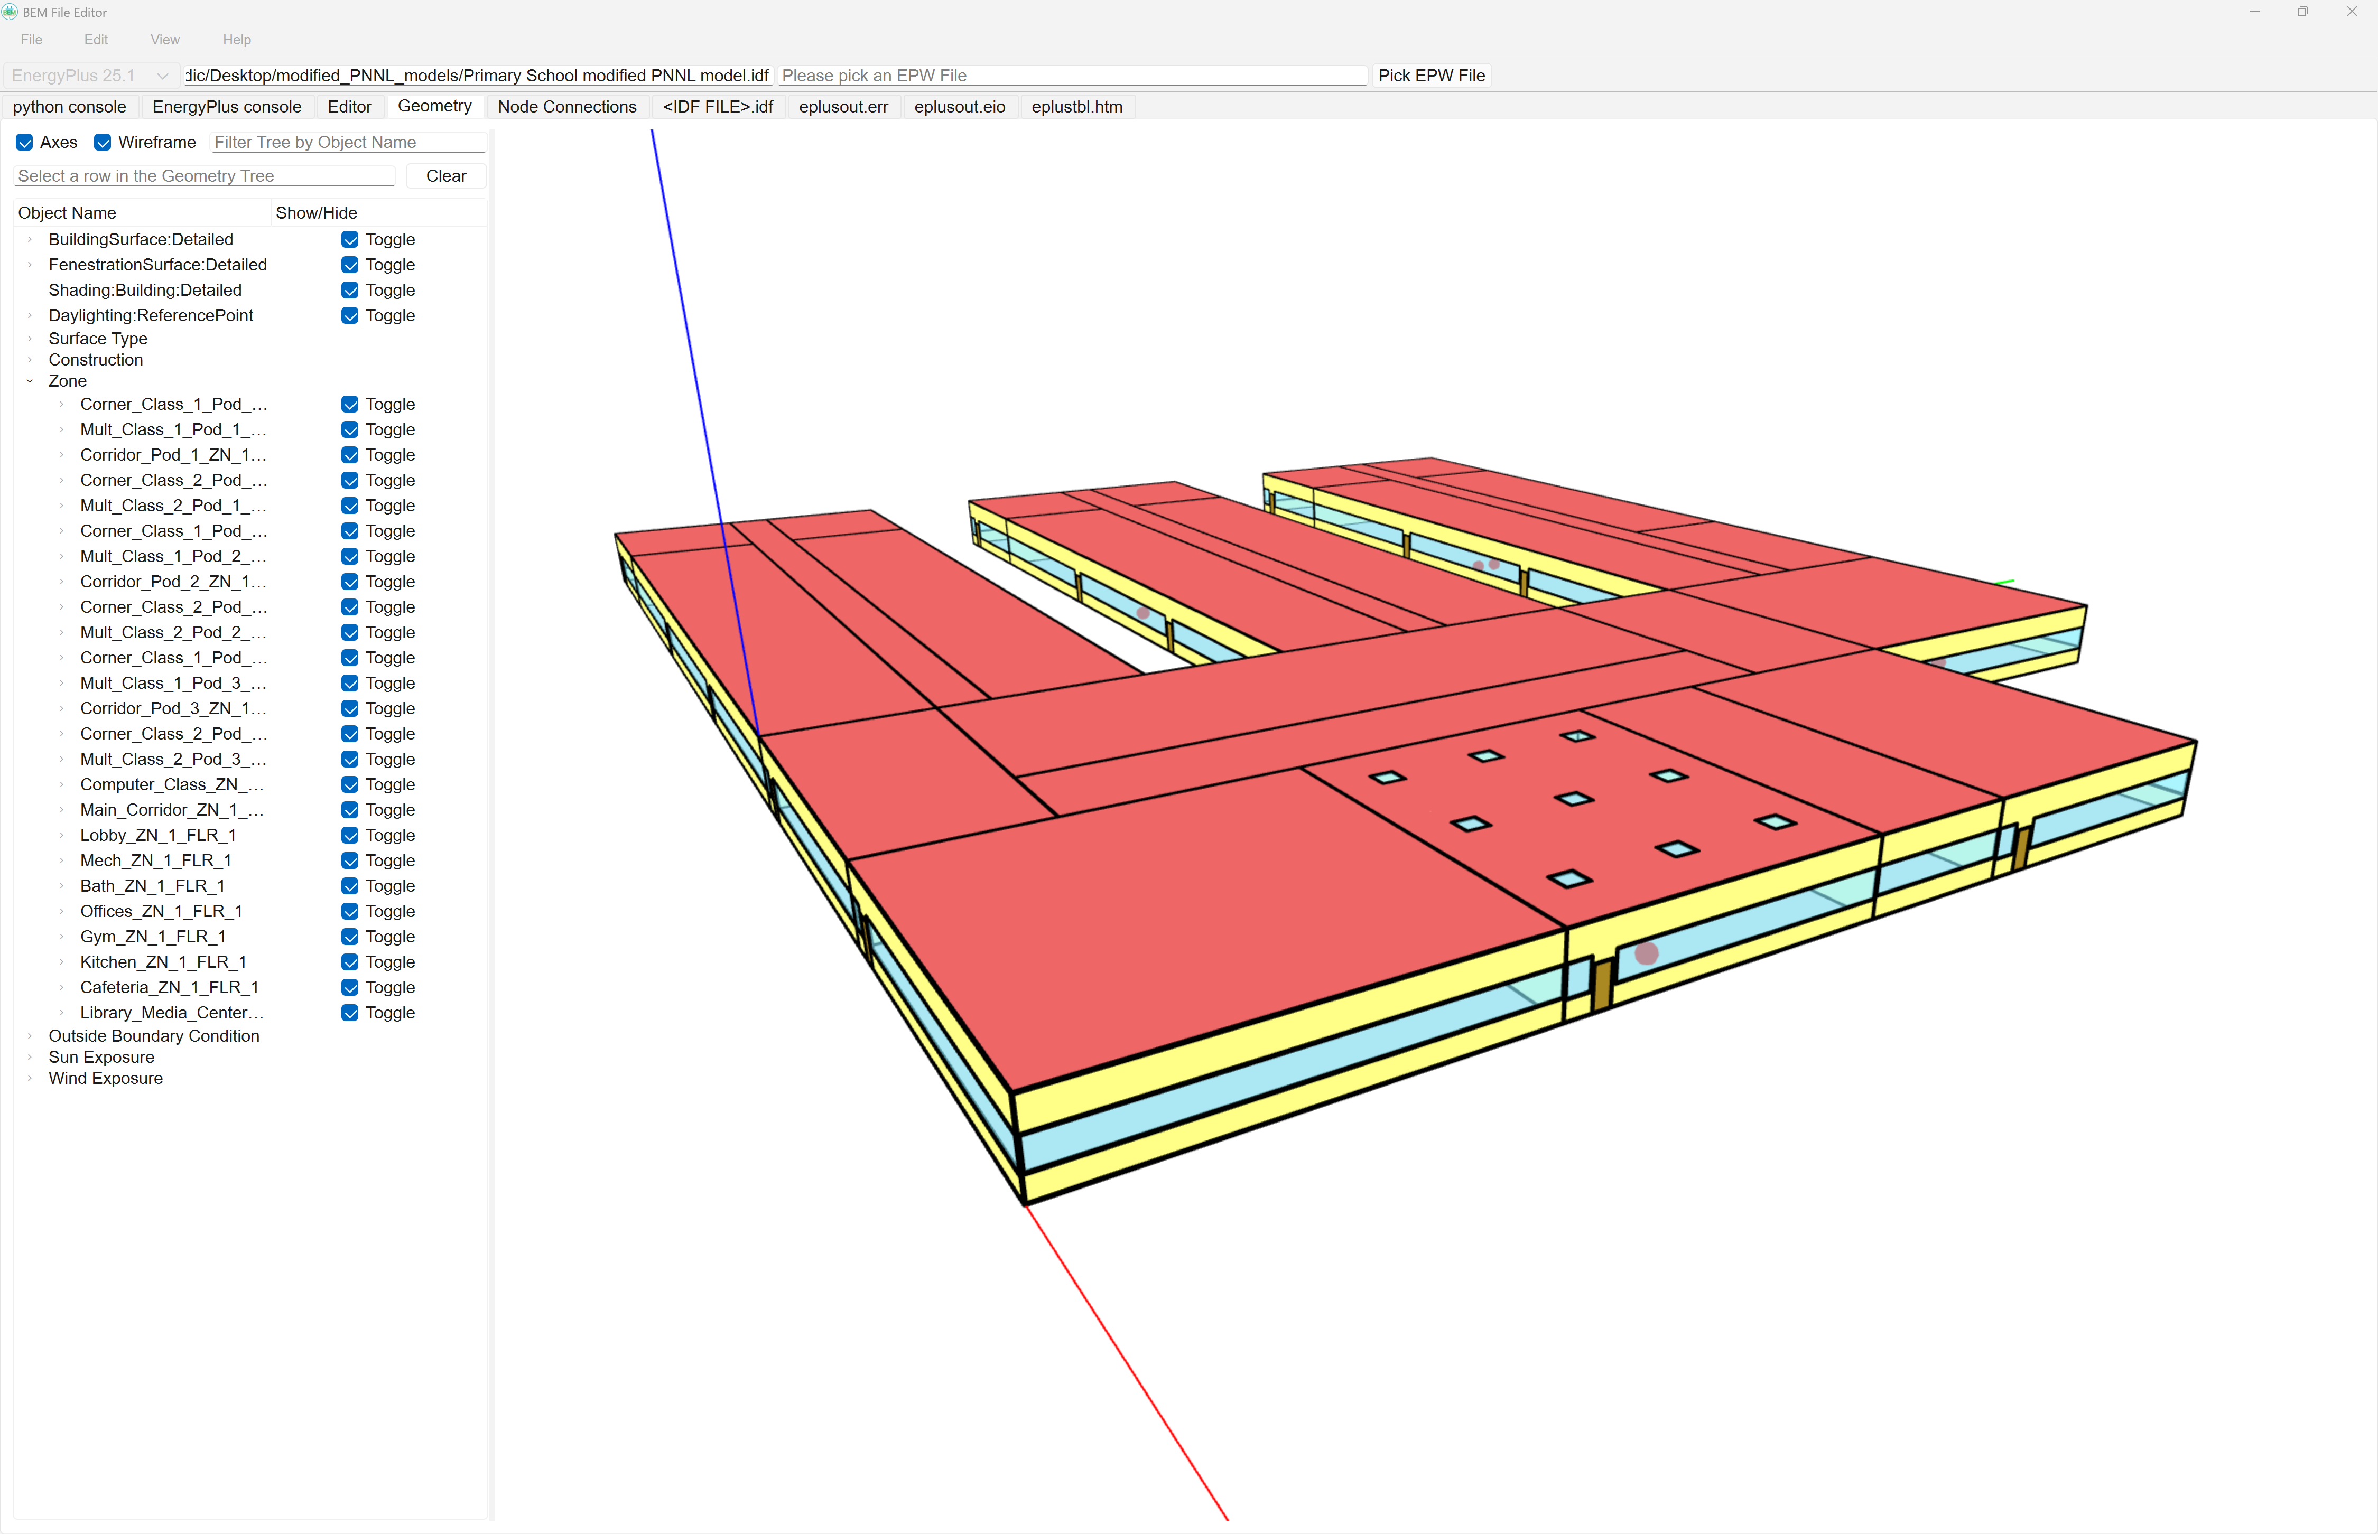The height and width of the screenshot is (1534, 2378).
Task: Switch to the EnergyPlus console tab
Action: click(227, 107)
